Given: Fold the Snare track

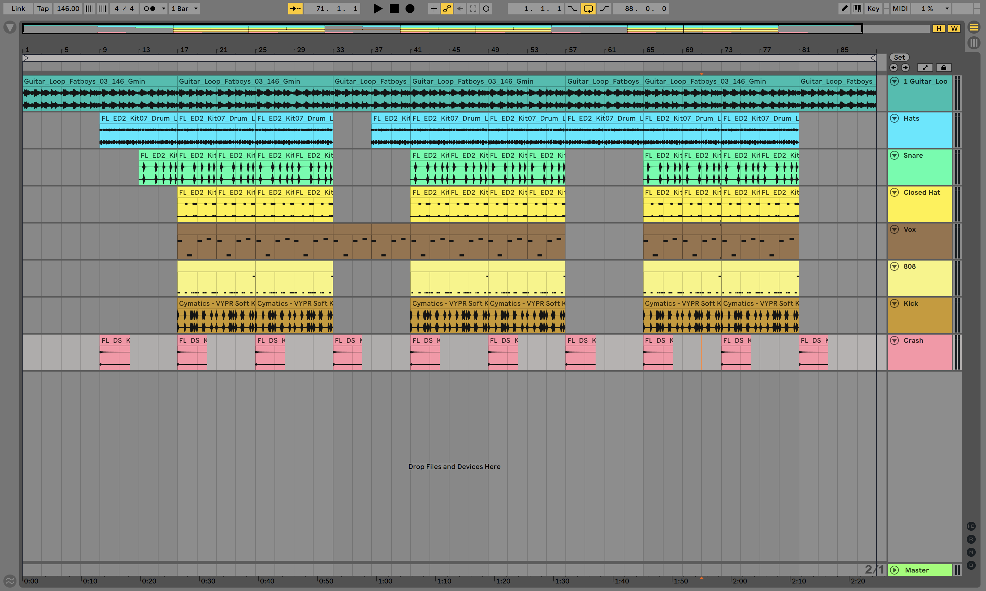Looking at the screenshot, I should pyautogui.click(x=894, y=155).
